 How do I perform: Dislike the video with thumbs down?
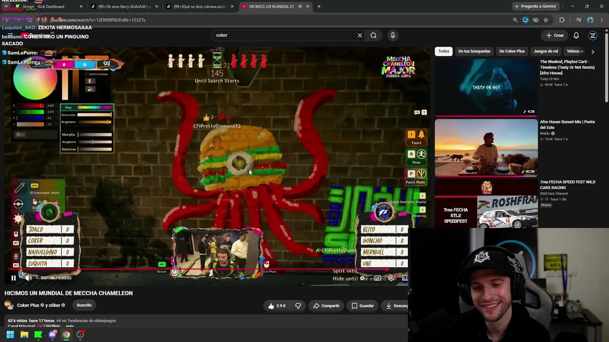coord(298,306)
